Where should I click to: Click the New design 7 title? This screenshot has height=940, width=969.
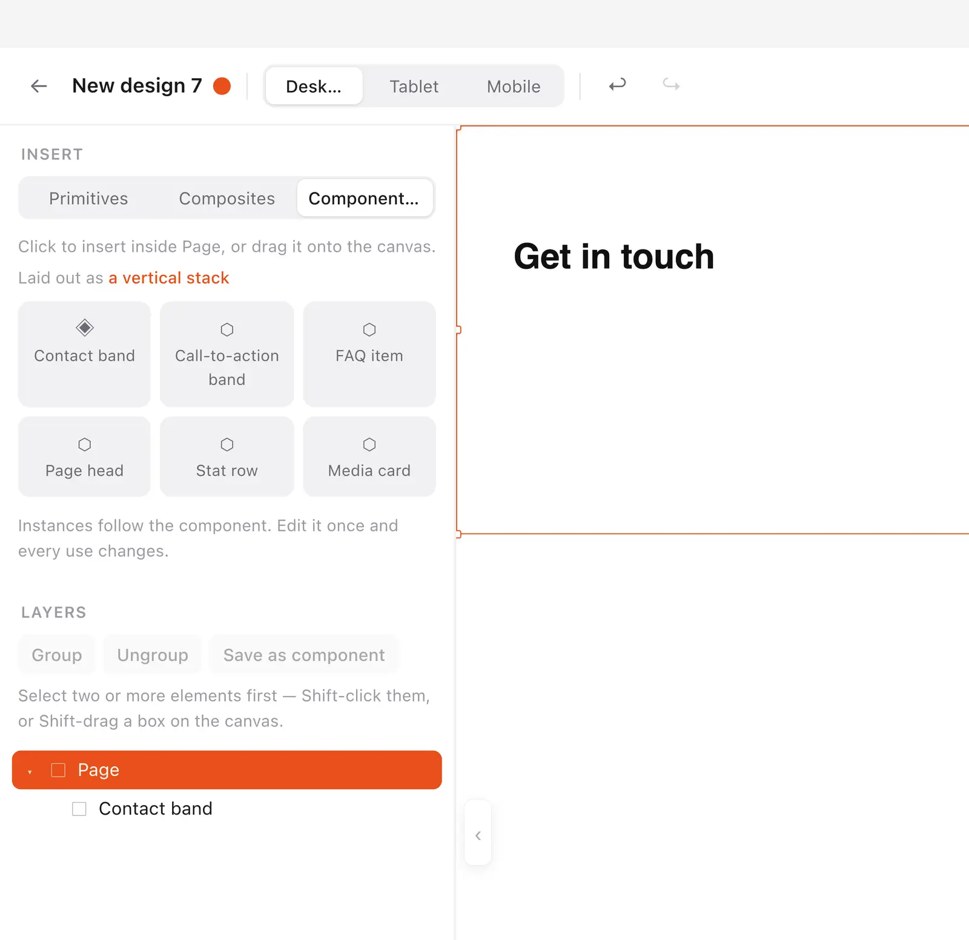click(x=137, y=85)
